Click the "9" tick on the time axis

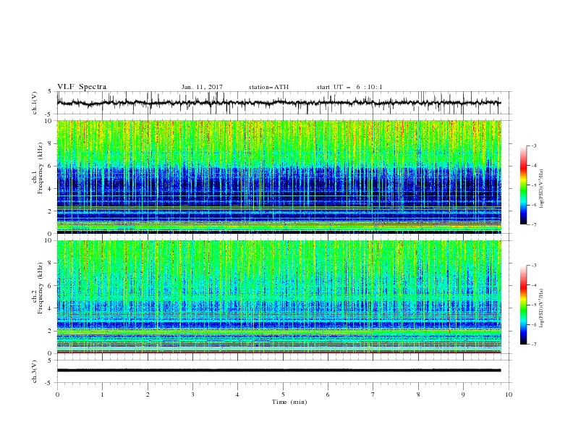click(463, 395)
